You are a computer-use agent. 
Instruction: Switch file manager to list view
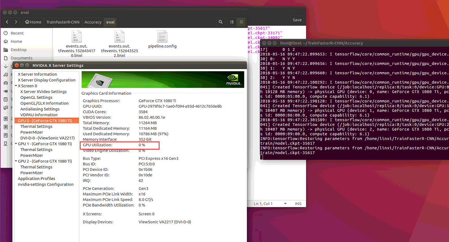click(x=232, y=22)
